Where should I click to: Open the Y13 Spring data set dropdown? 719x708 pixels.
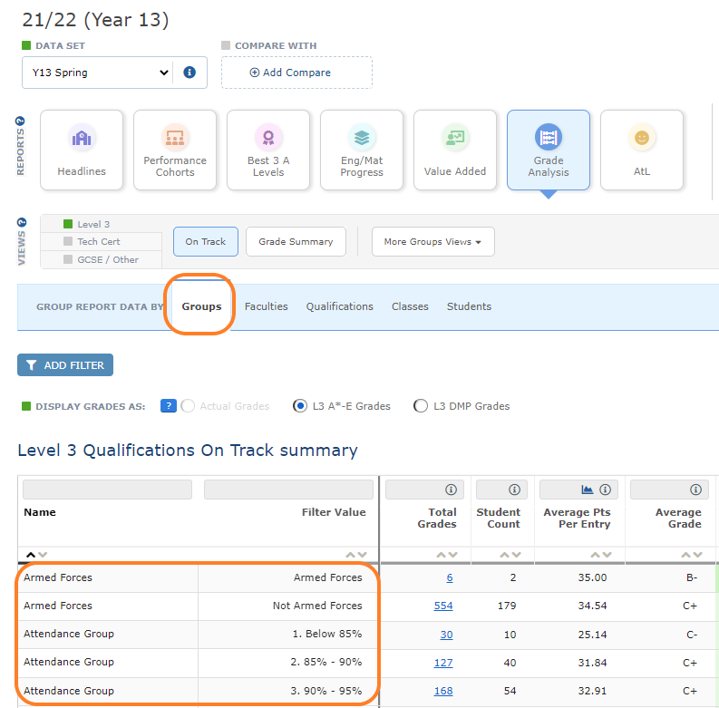pos(98,73)
